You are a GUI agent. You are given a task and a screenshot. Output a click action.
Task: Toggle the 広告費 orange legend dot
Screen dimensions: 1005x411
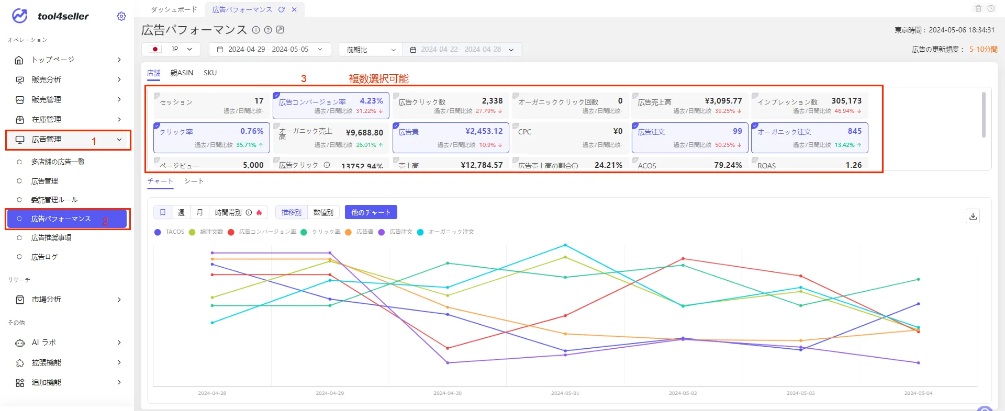(x=348, y=232)
